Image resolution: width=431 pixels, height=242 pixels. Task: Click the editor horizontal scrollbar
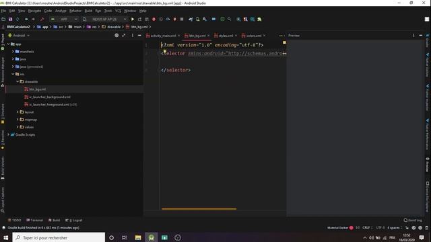[199, 209]
